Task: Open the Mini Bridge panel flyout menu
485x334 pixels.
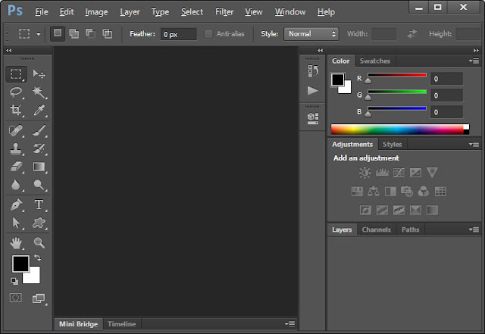Action: coord(290,324)
